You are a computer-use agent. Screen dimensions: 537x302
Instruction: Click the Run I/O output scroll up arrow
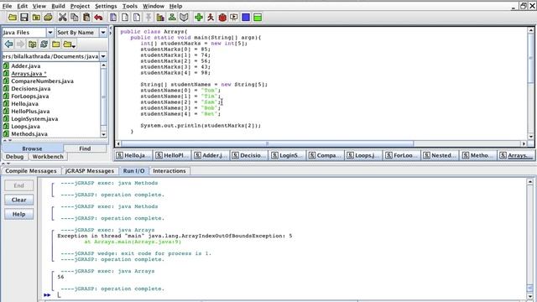pos(530,181)
